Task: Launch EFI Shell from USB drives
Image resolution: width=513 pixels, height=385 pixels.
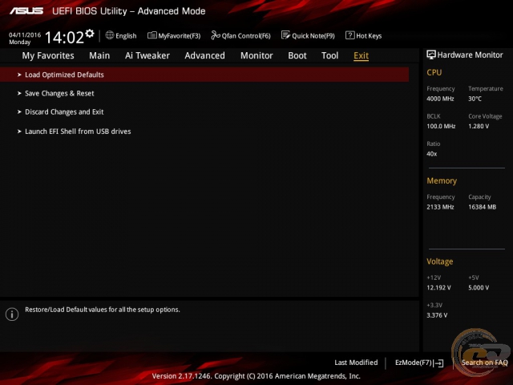Action: pos(78,132)
